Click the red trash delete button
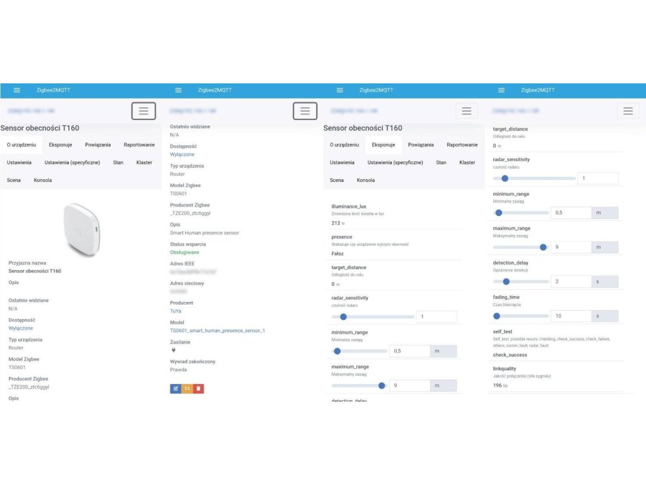 (198, 388)
